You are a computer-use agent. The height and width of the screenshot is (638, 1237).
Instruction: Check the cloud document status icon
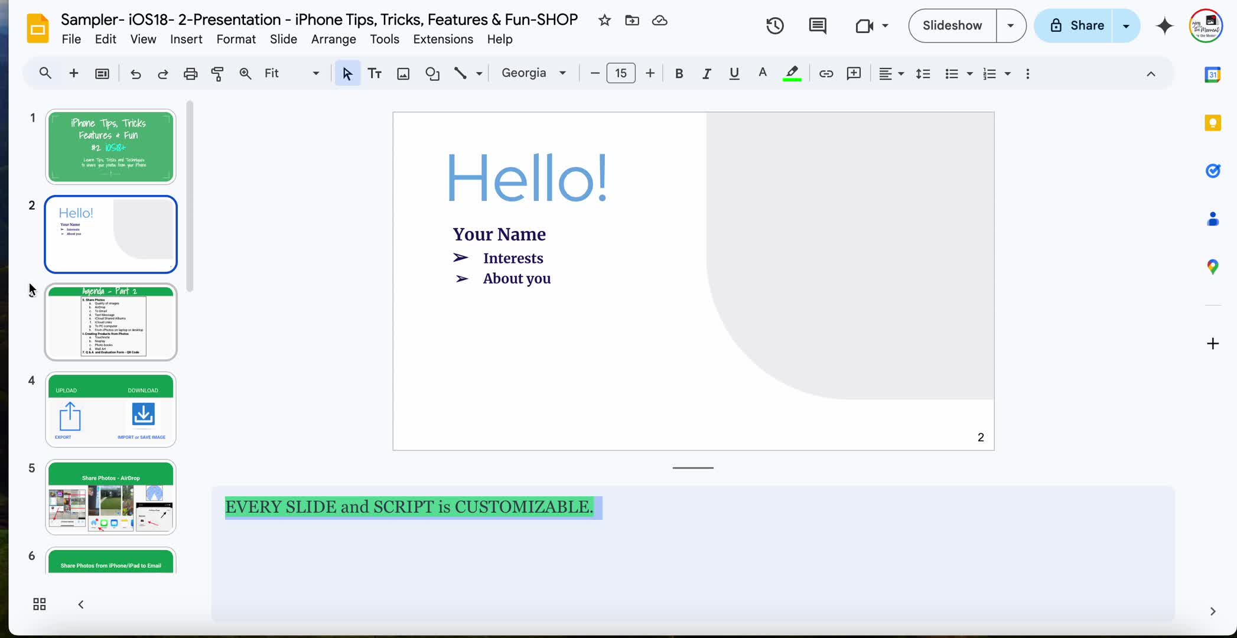click(x=659, y=21)
